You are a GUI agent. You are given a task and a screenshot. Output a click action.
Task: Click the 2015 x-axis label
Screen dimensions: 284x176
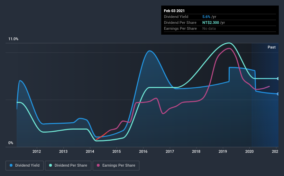pos(117,151)
